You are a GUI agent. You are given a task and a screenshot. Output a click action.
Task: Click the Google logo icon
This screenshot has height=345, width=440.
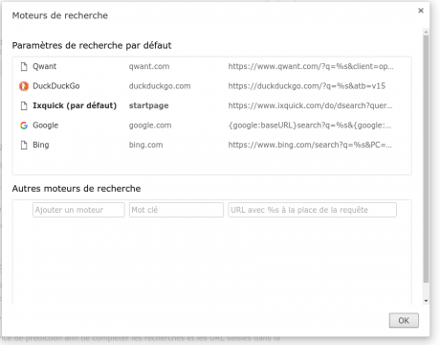click(24, 126)
